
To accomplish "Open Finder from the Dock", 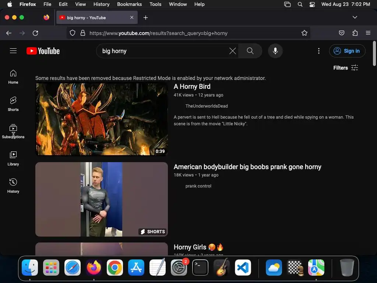I will point(30,268).
